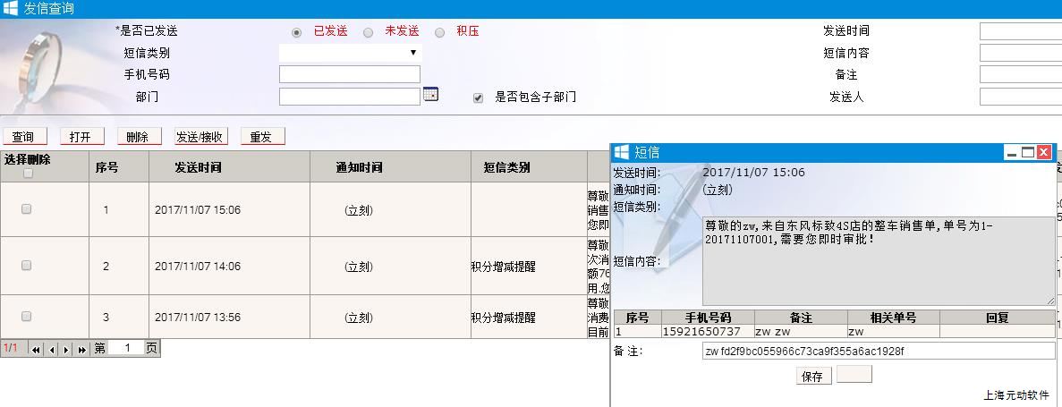Screen dimensions: 1062x407
Task: Select the 已发送 radio option
Action: pyautogui.click(x=297, y=32)
